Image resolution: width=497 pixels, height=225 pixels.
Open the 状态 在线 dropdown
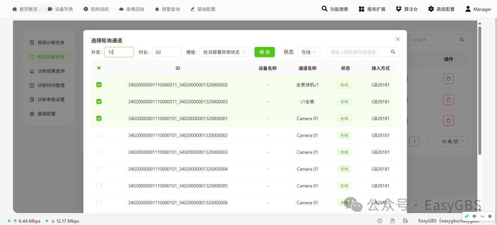coord(309,52)
